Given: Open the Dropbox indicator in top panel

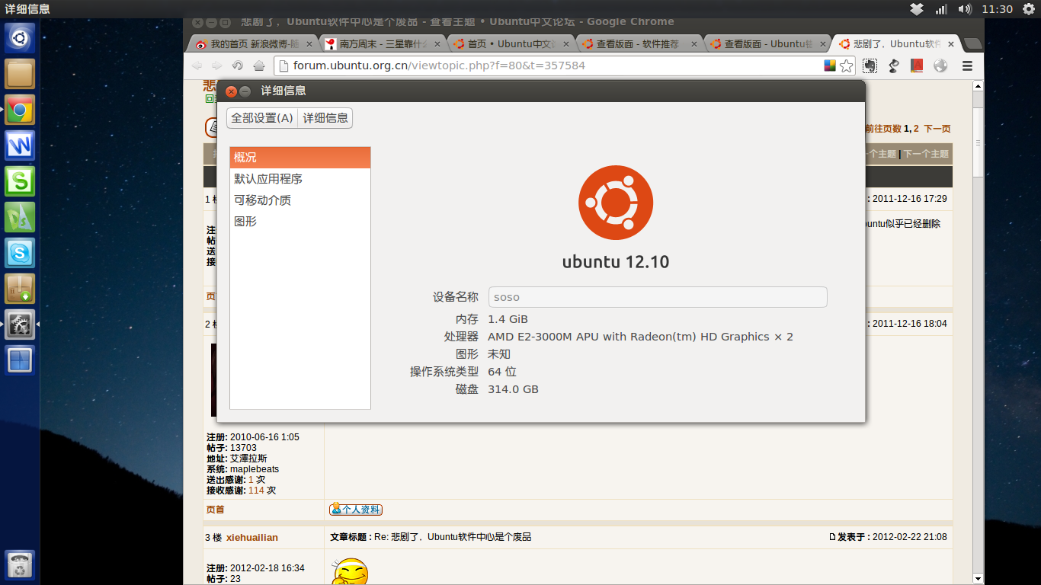Looking at the screenshot, I should tap(917, 9).
